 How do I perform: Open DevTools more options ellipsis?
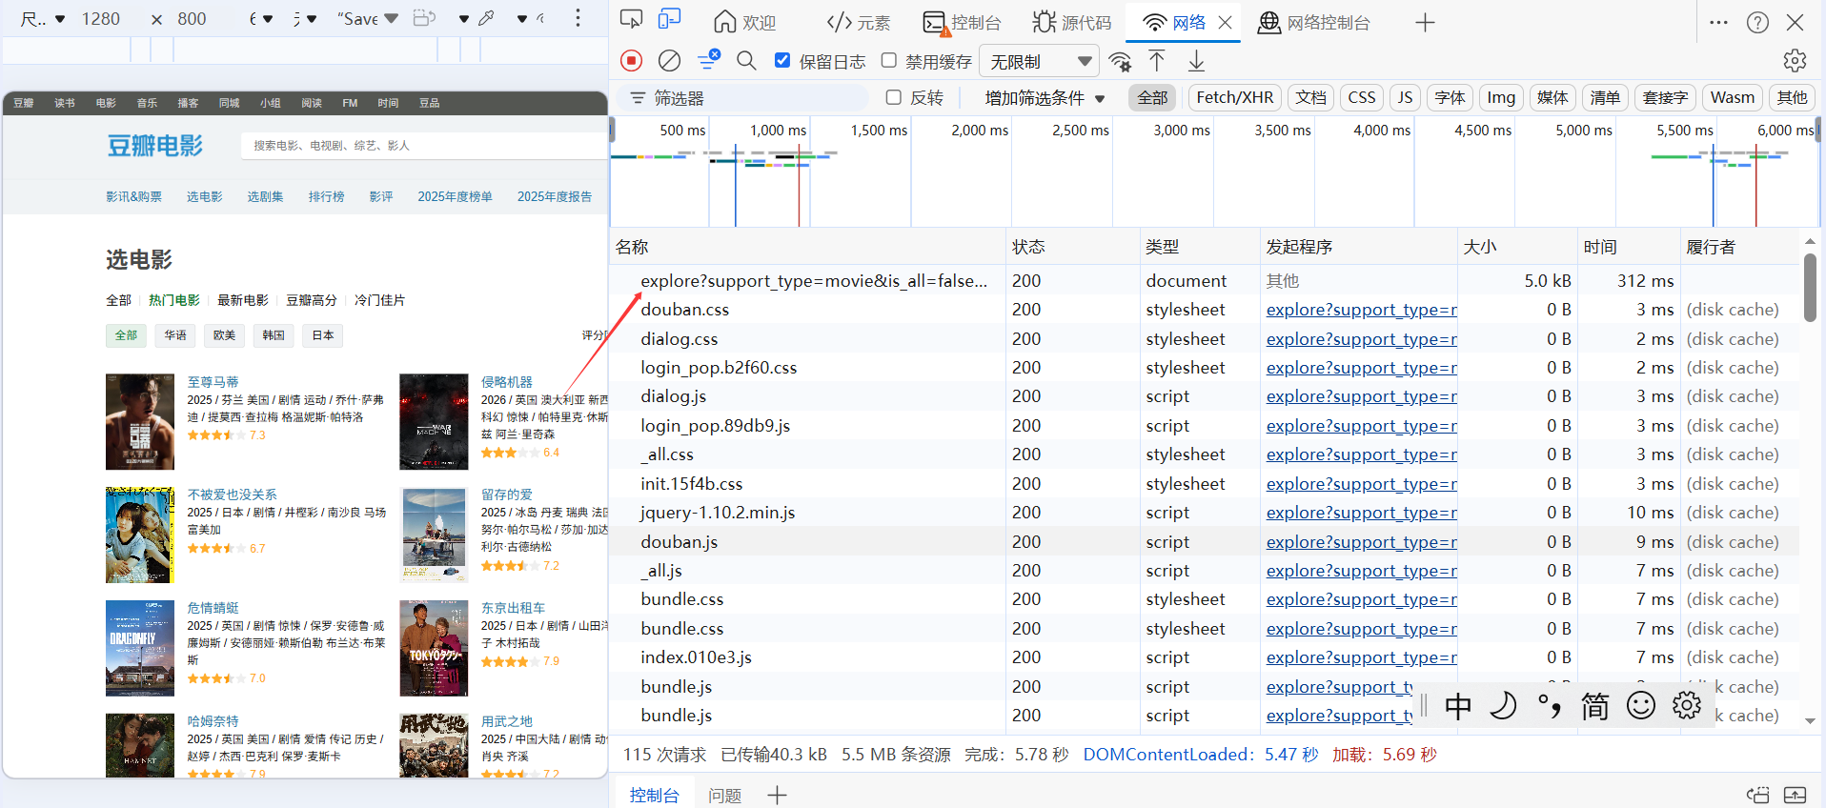1718,22
